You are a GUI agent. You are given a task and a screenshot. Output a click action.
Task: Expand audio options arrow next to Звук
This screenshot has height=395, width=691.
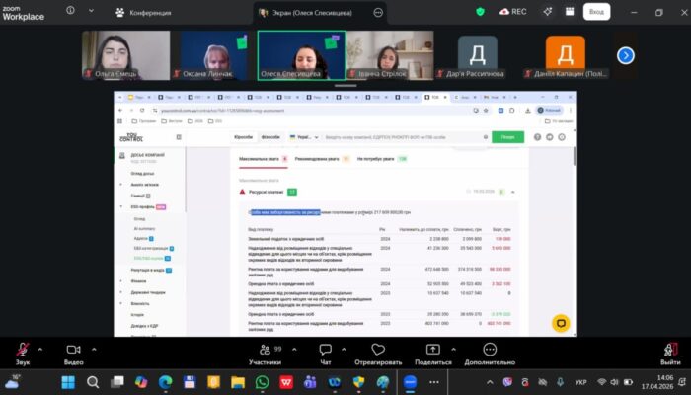coord(39,348)
